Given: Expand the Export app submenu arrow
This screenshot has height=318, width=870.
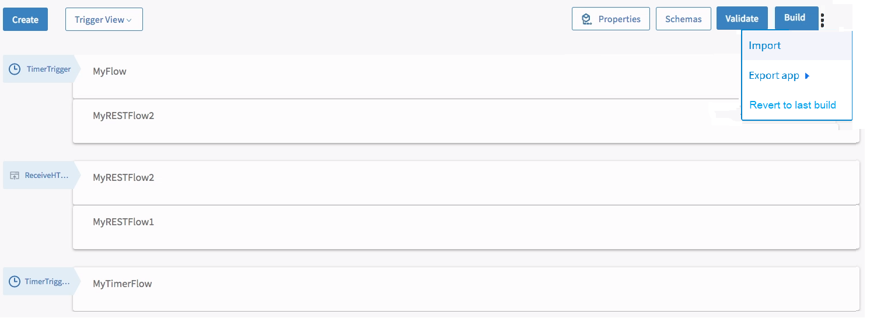Looking at the screenshot, I should click(x=807, y=76).
